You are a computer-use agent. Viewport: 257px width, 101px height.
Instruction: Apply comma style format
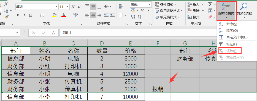click(x=148, y=11)
